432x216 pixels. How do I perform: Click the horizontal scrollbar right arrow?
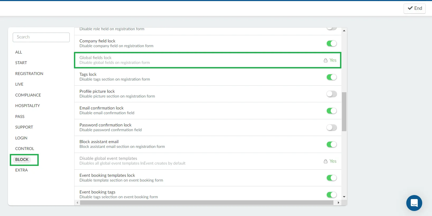coord(338,203)
